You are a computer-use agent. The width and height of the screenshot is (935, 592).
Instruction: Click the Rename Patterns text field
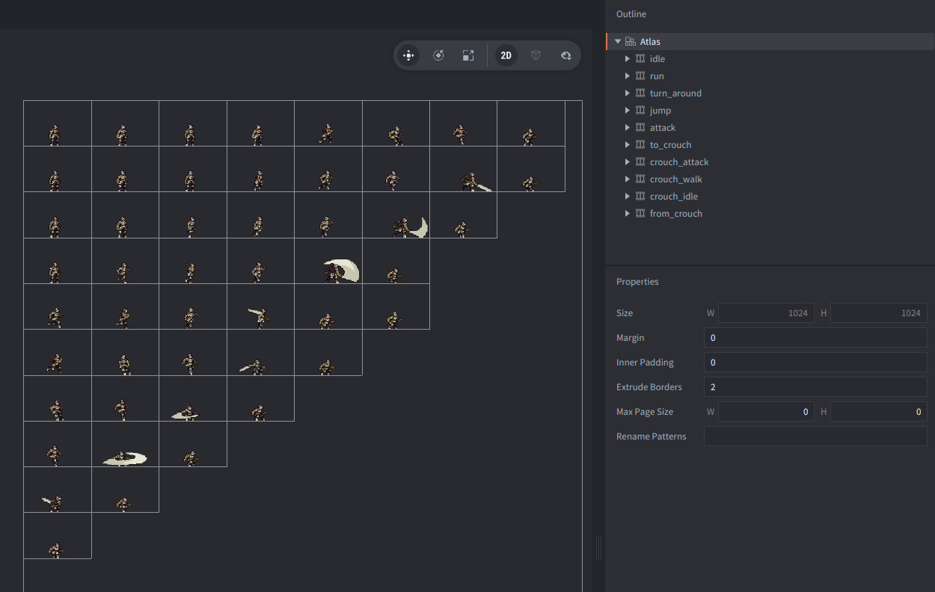click(x=815, y=437)
